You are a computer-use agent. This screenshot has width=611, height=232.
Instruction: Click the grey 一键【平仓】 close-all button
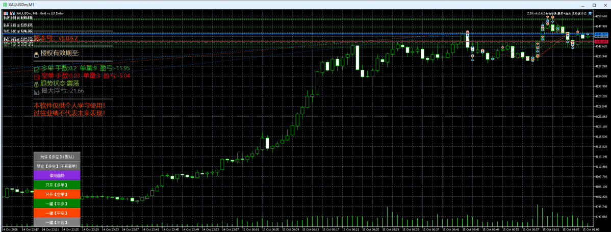[57, 222]
